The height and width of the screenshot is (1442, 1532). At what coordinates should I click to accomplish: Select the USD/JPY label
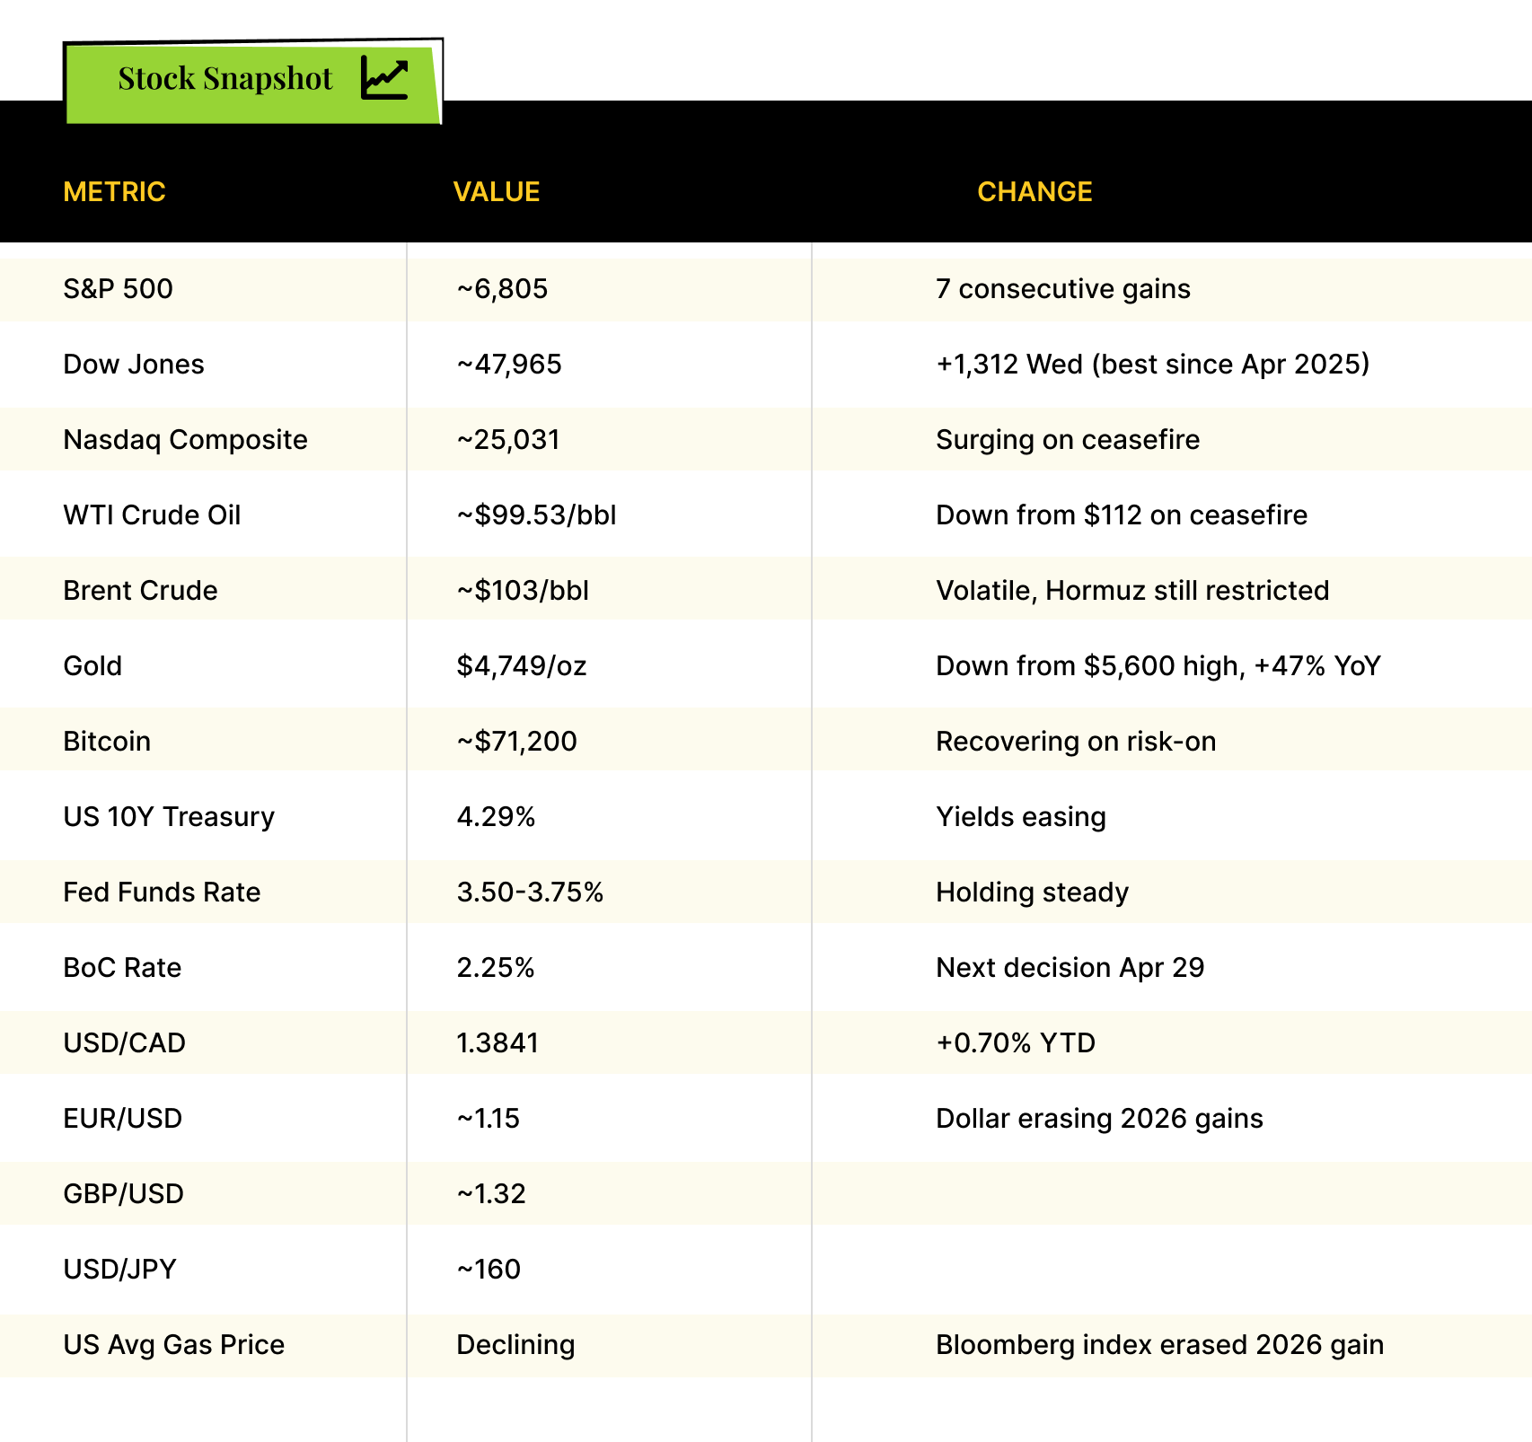coord(119,1270)
